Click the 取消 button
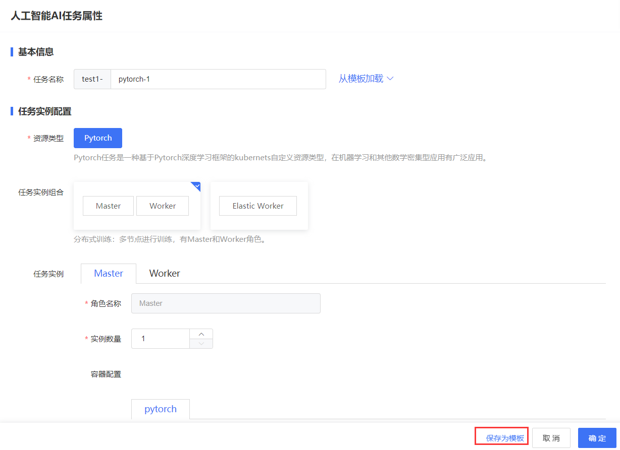Screen dimensions: 620x450 pos(551,438)
